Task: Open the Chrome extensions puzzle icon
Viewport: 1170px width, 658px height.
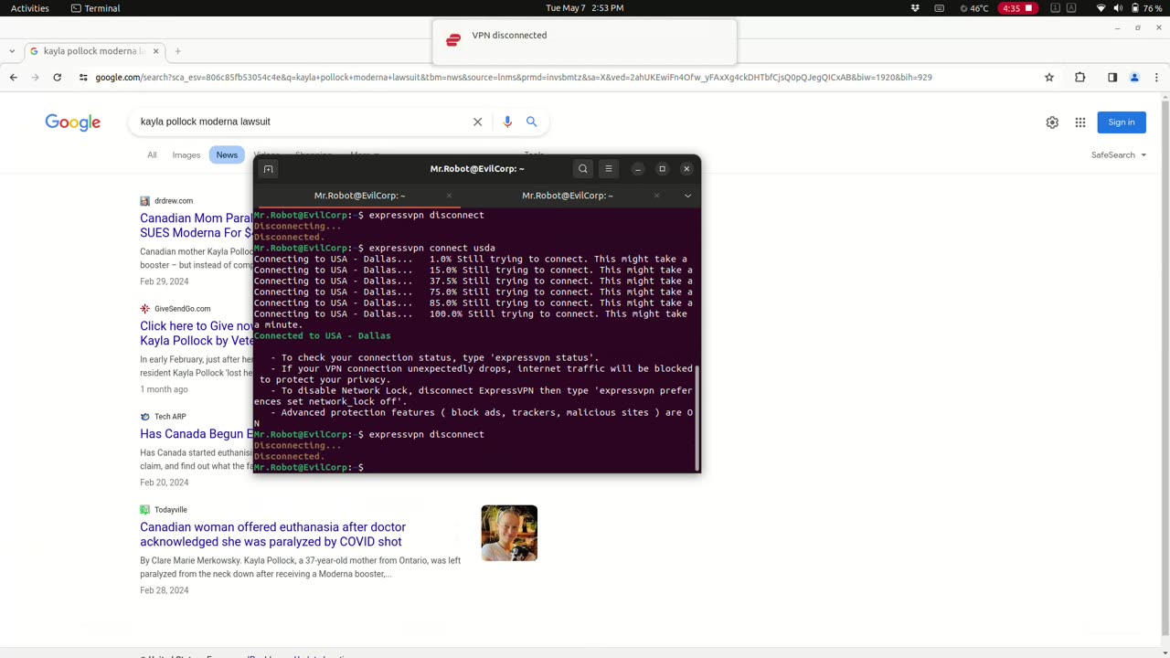Action: coord(1080,78)
